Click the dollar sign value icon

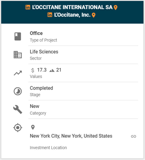tap(33, 70)
